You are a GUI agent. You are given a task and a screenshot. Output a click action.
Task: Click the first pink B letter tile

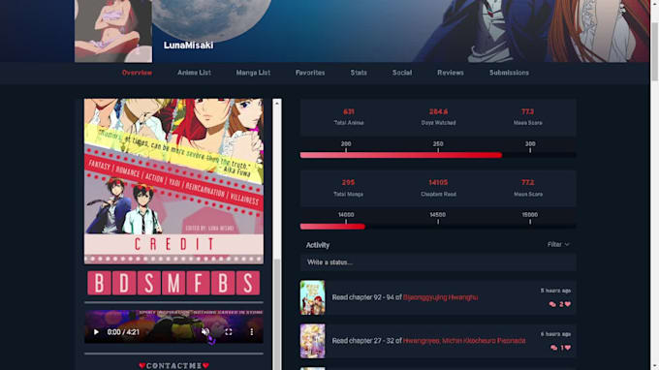[99, 283]
